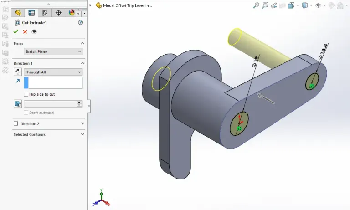
Task: Click the Display Style cube icon
Action: tap(305, 5)
